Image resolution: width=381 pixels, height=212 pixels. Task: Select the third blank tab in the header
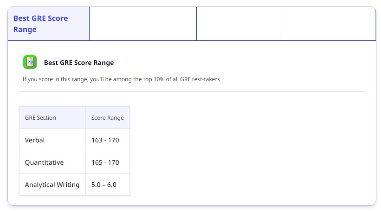click(x=239, y=24)
